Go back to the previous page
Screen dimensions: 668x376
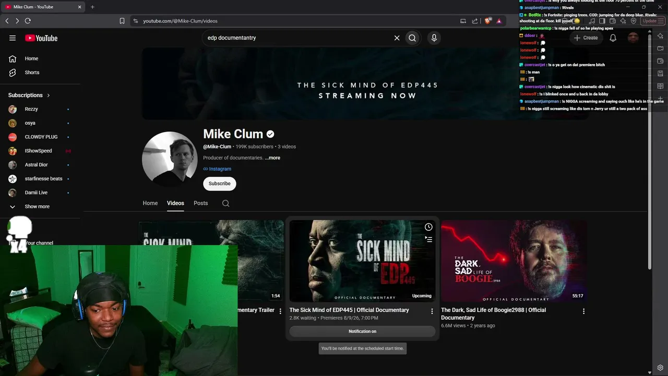tap(7, 21)
